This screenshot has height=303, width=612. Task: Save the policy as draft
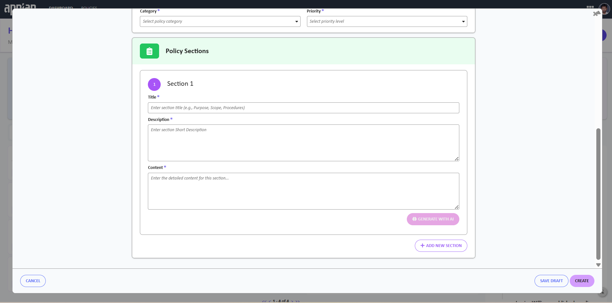point(551,281)
